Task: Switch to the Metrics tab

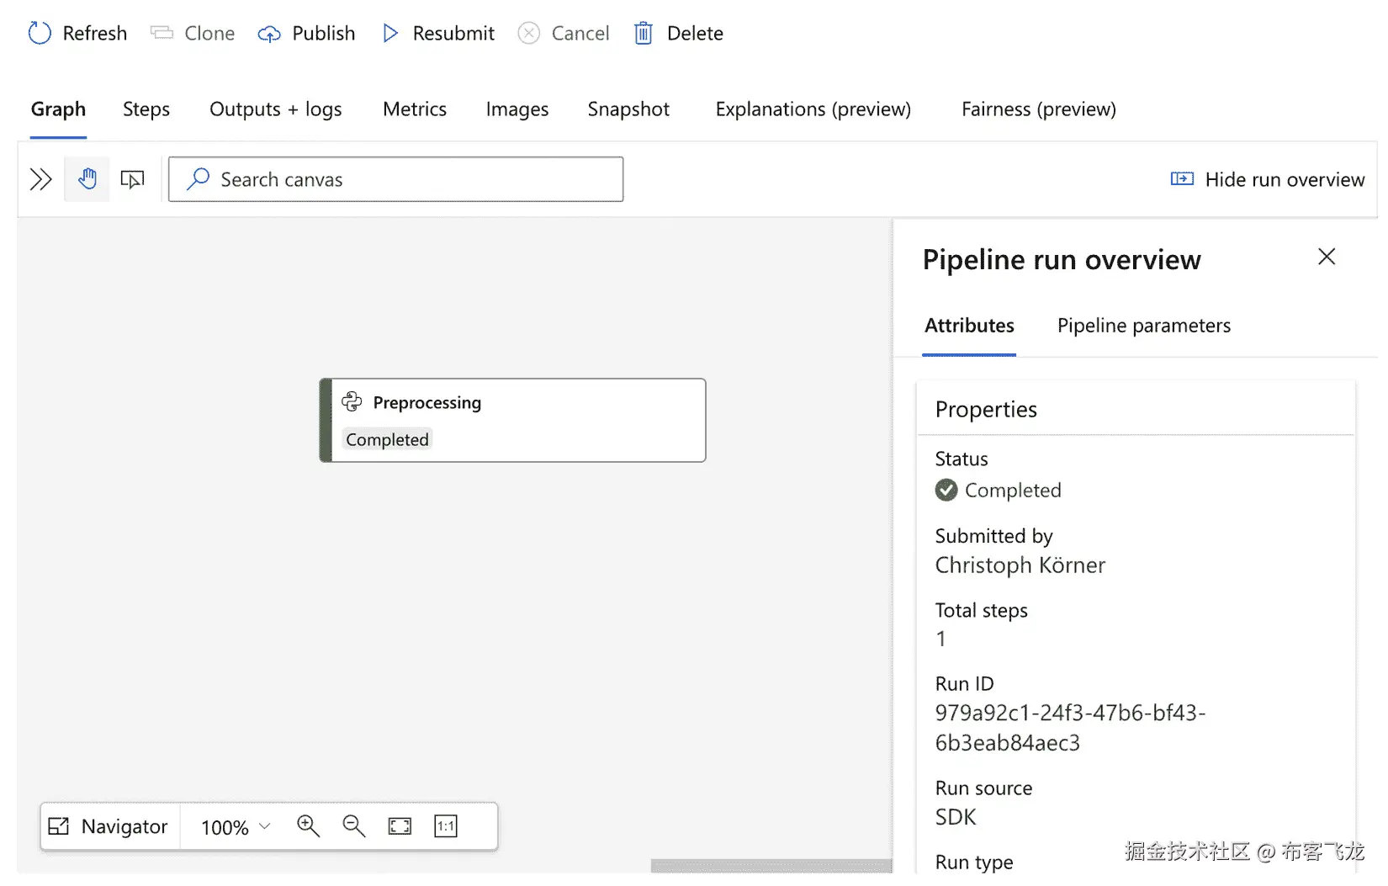Action: tap(414, 109)
